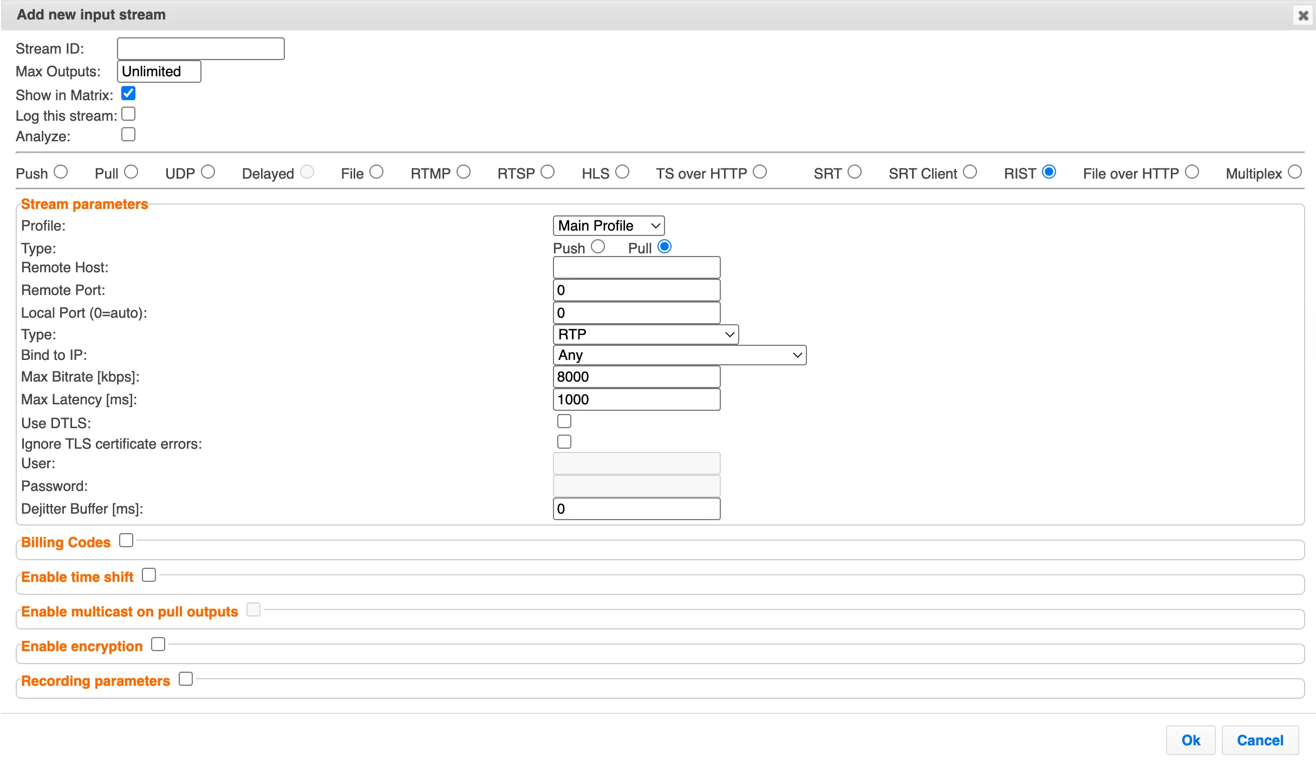Screen dimensions: 1316x761
Task: Enable Log this stream checkbox
Action: 128,114
